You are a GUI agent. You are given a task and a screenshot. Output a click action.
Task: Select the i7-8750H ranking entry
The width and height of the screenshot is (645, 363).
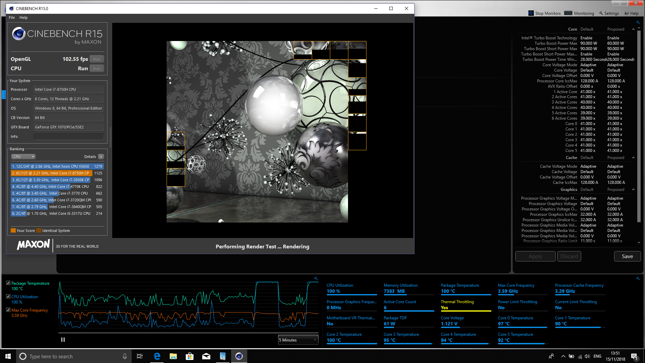57,173
